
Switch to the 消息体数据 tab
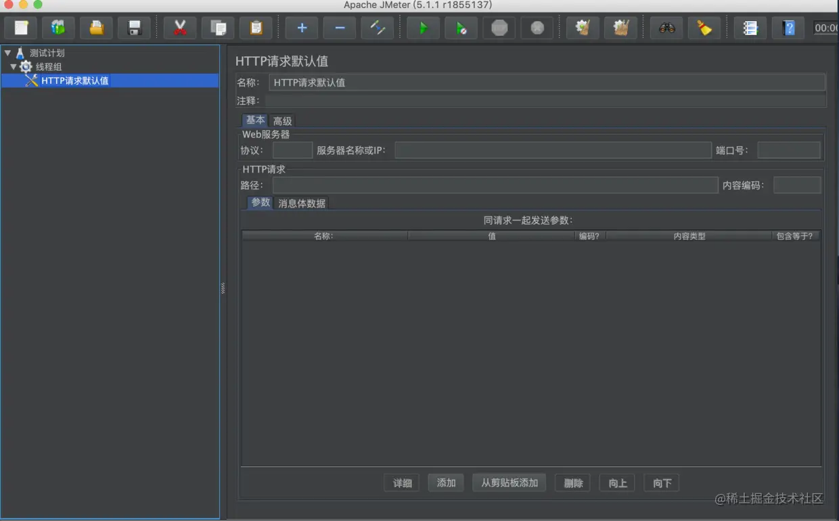coord(302,203)
